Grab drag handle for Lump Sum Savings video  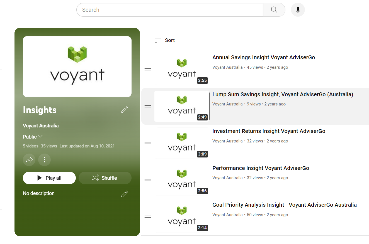click(148, 106)
